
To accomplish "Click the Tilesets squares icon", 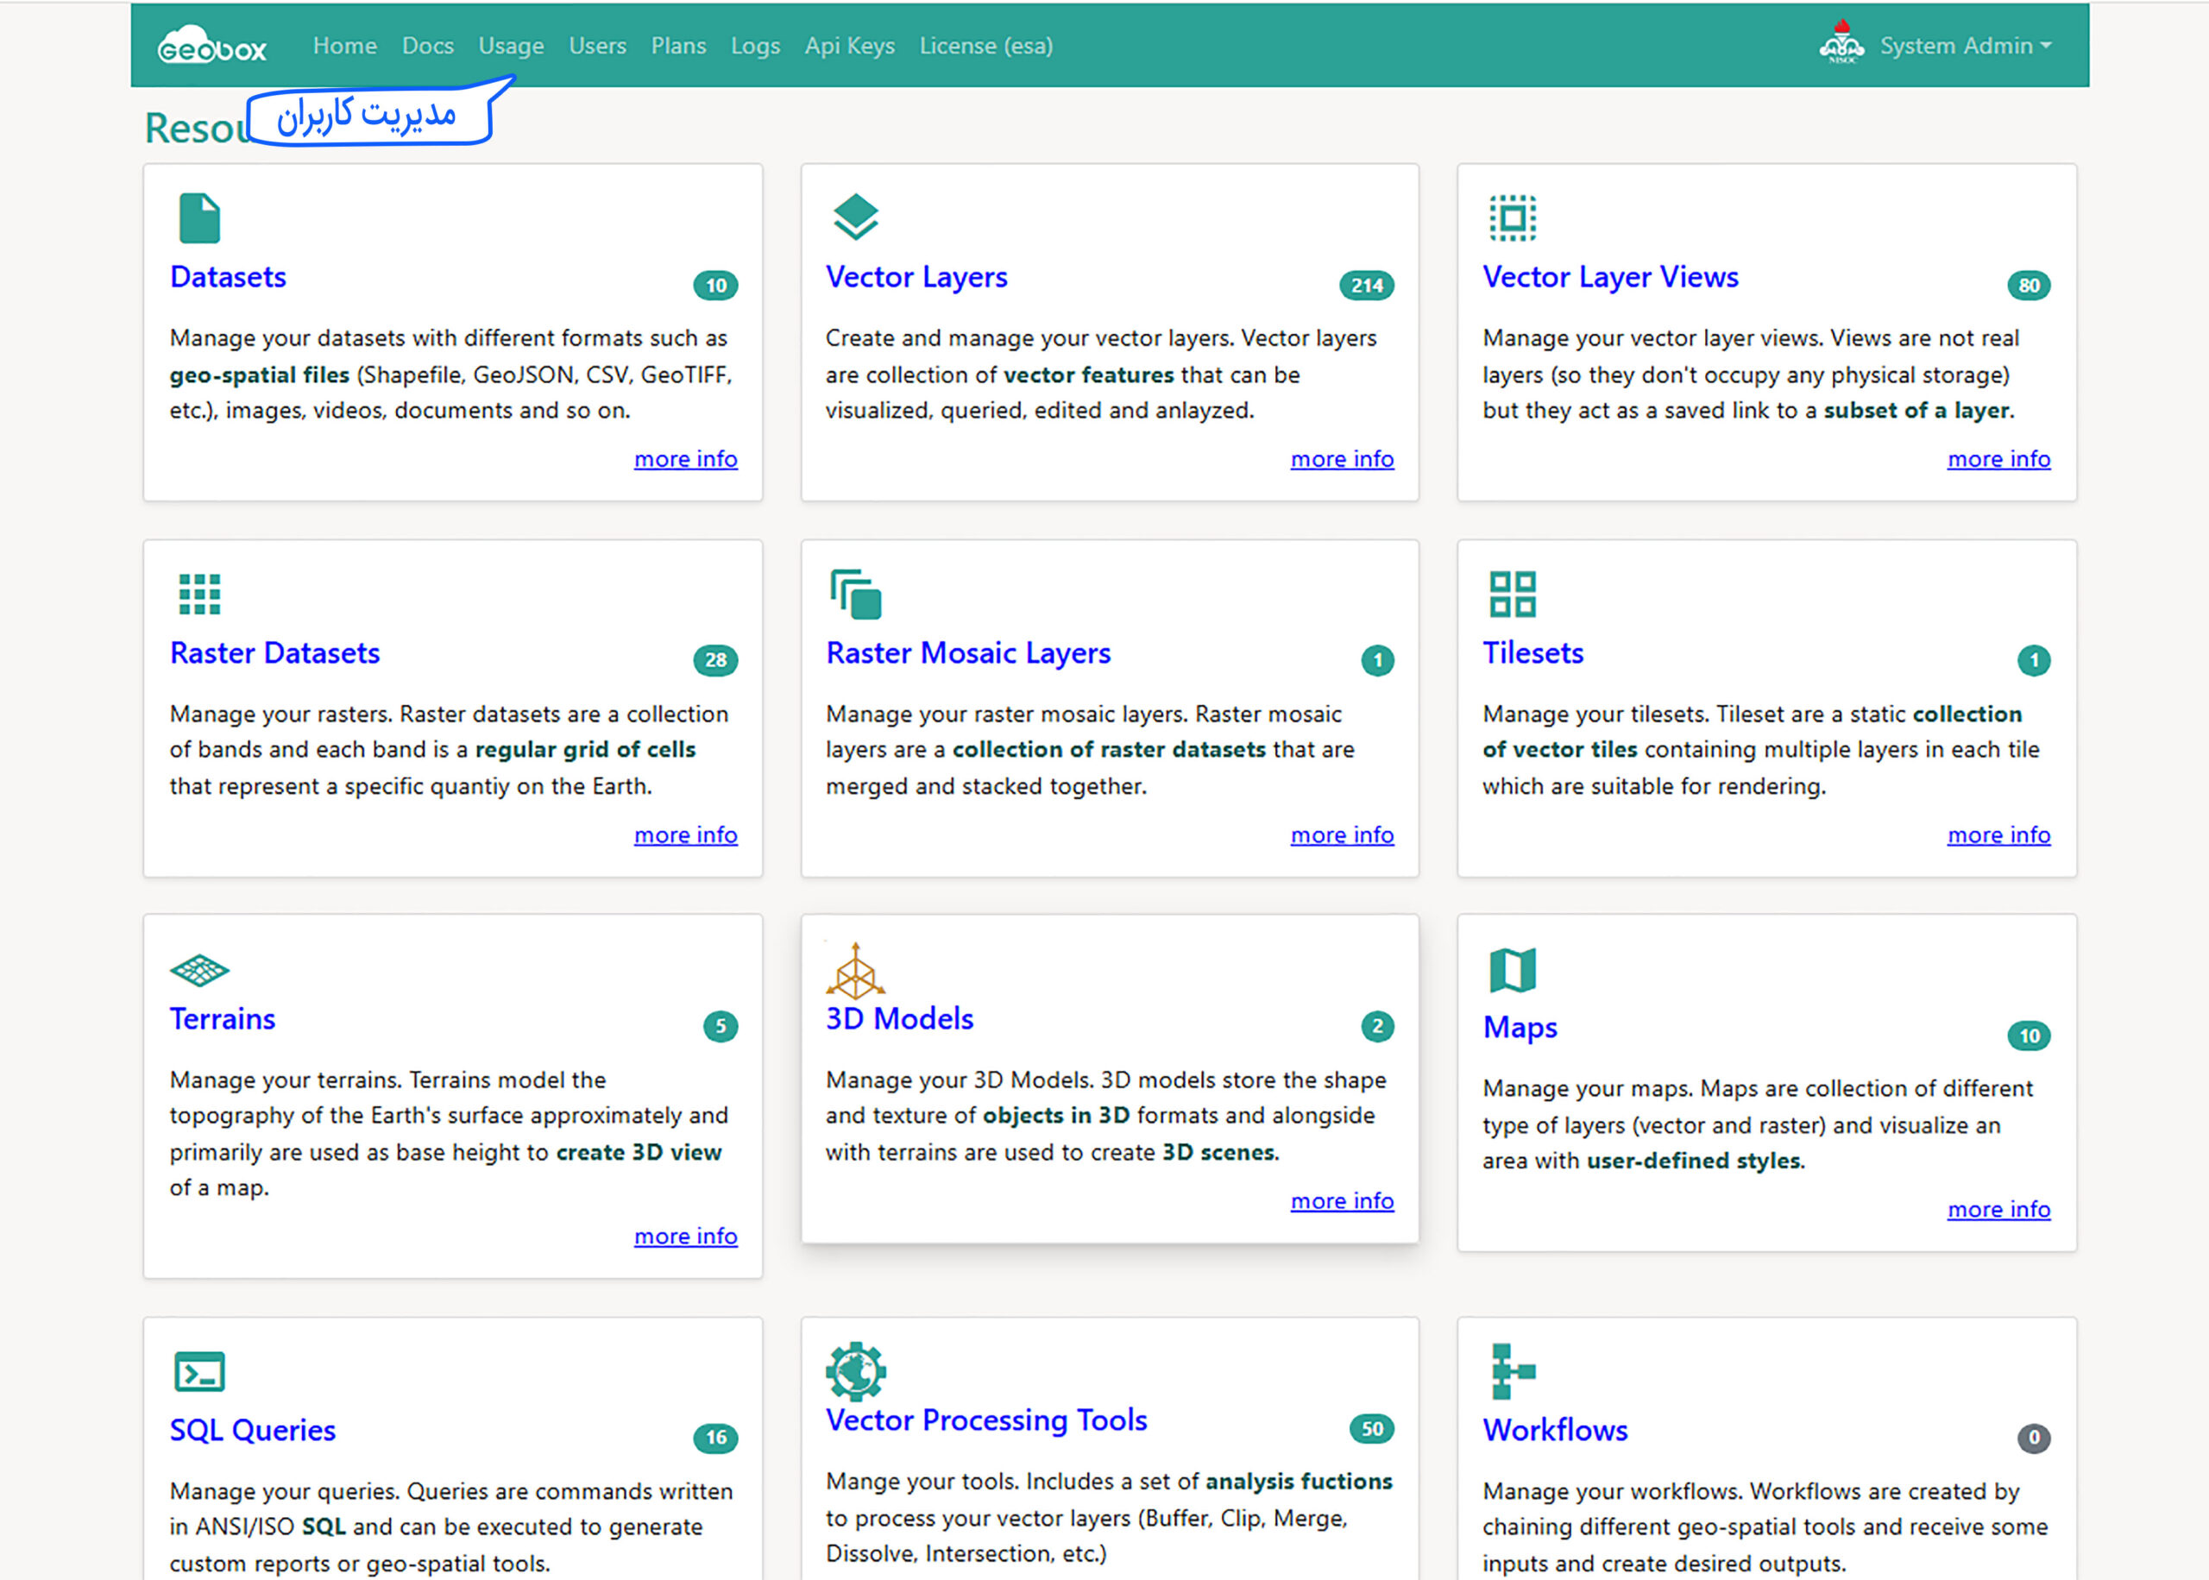I will [1513, 594].
